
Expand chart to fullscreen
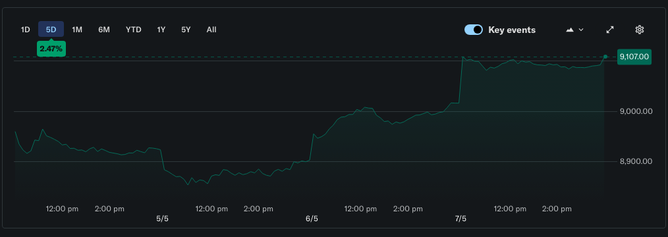coord(610,30)
